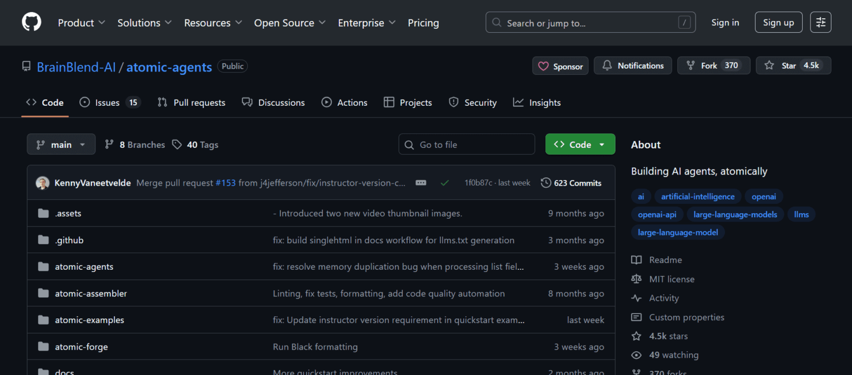This screenshot has width=852, height=375.
Task: Open the MIT license link
Action: [671, 279]
